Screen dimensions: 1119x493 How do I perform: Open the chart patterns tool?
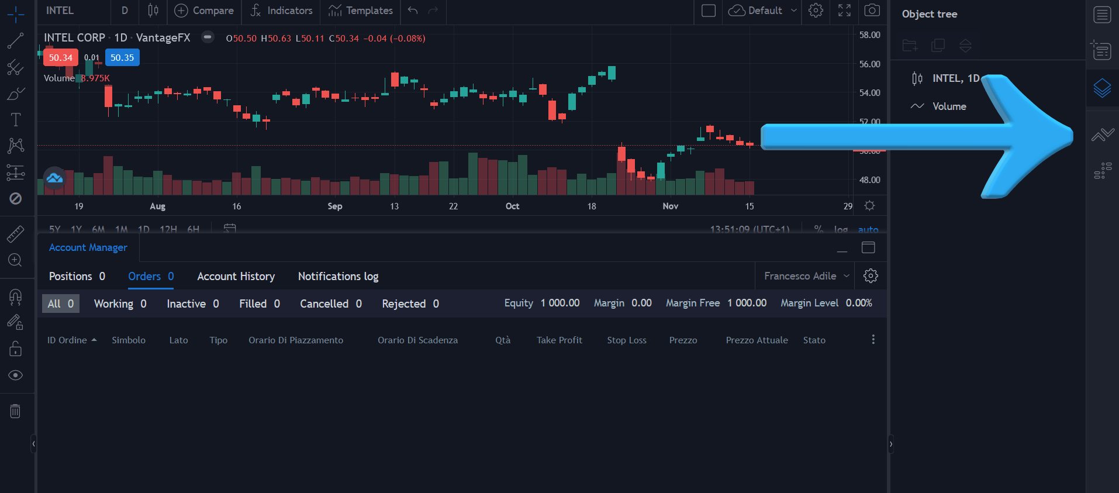pyautogui.click(x=16, y=146)
